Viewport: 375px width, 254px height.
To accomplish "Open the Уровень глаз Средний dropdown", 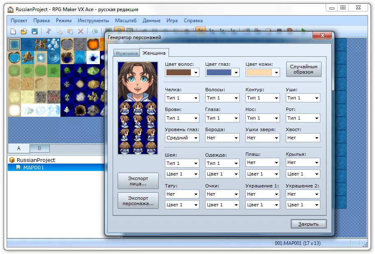I will click(x=182, y=138).
